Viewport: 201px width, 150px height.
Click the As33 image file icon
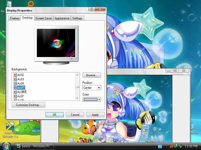point(15,79)
